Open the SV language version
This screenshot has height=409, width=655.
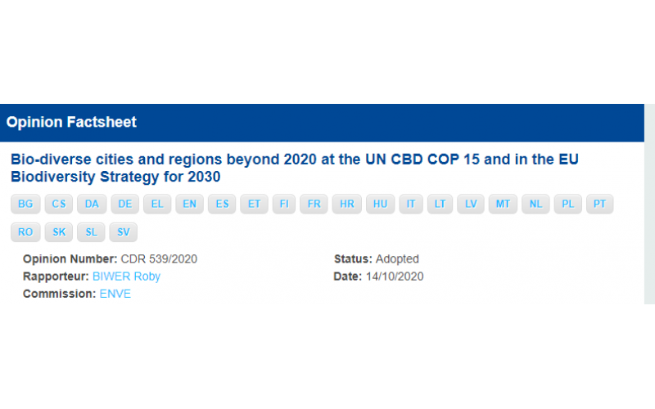[124, 232]
